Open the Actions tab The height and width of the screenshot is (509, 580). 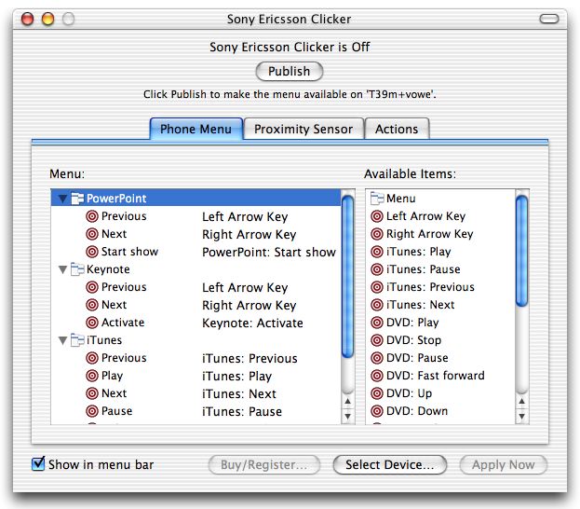[x=397, y=129]
